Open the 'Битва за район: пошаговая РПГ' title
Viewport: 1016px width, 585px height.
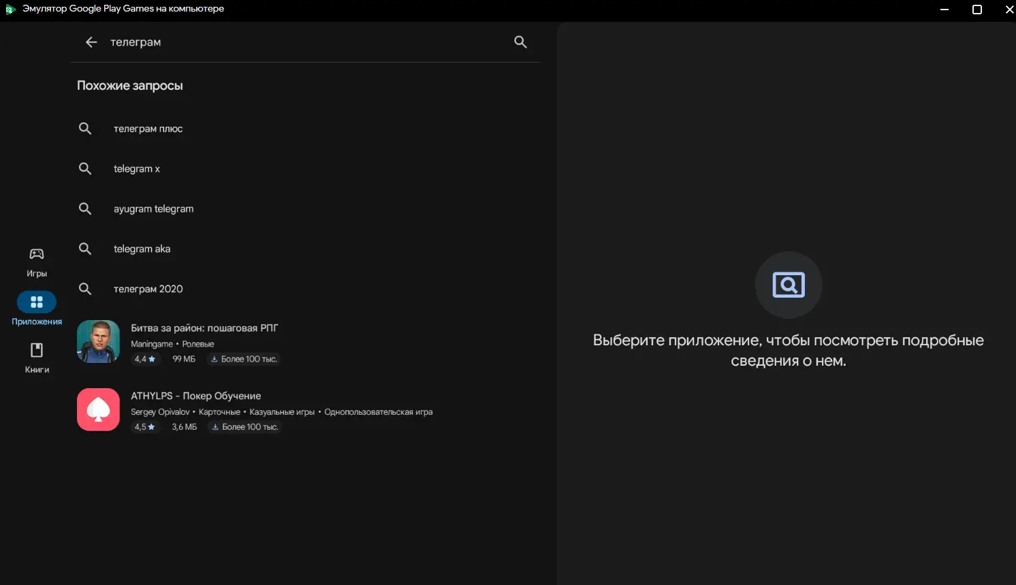[204, 328]
